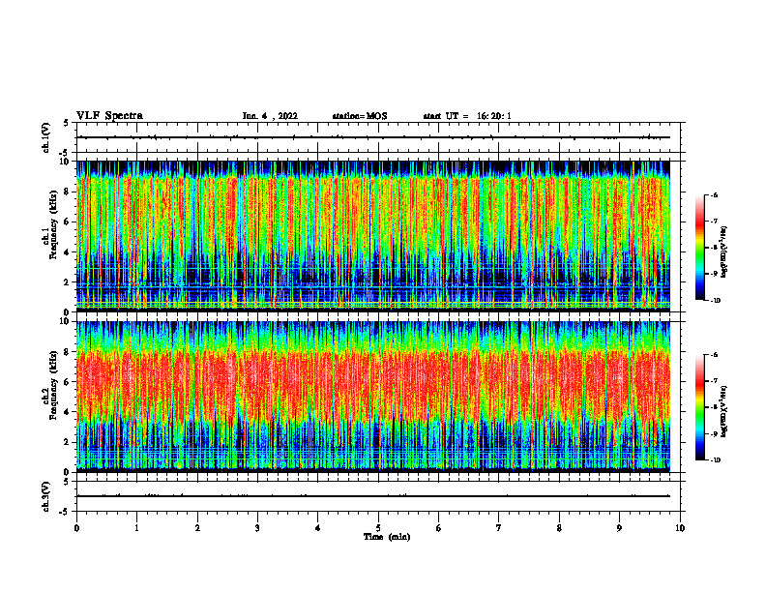Click the "VLF Spectra" title text
Viewport: 766px width, 592px height.
click(x=109, y=116)
